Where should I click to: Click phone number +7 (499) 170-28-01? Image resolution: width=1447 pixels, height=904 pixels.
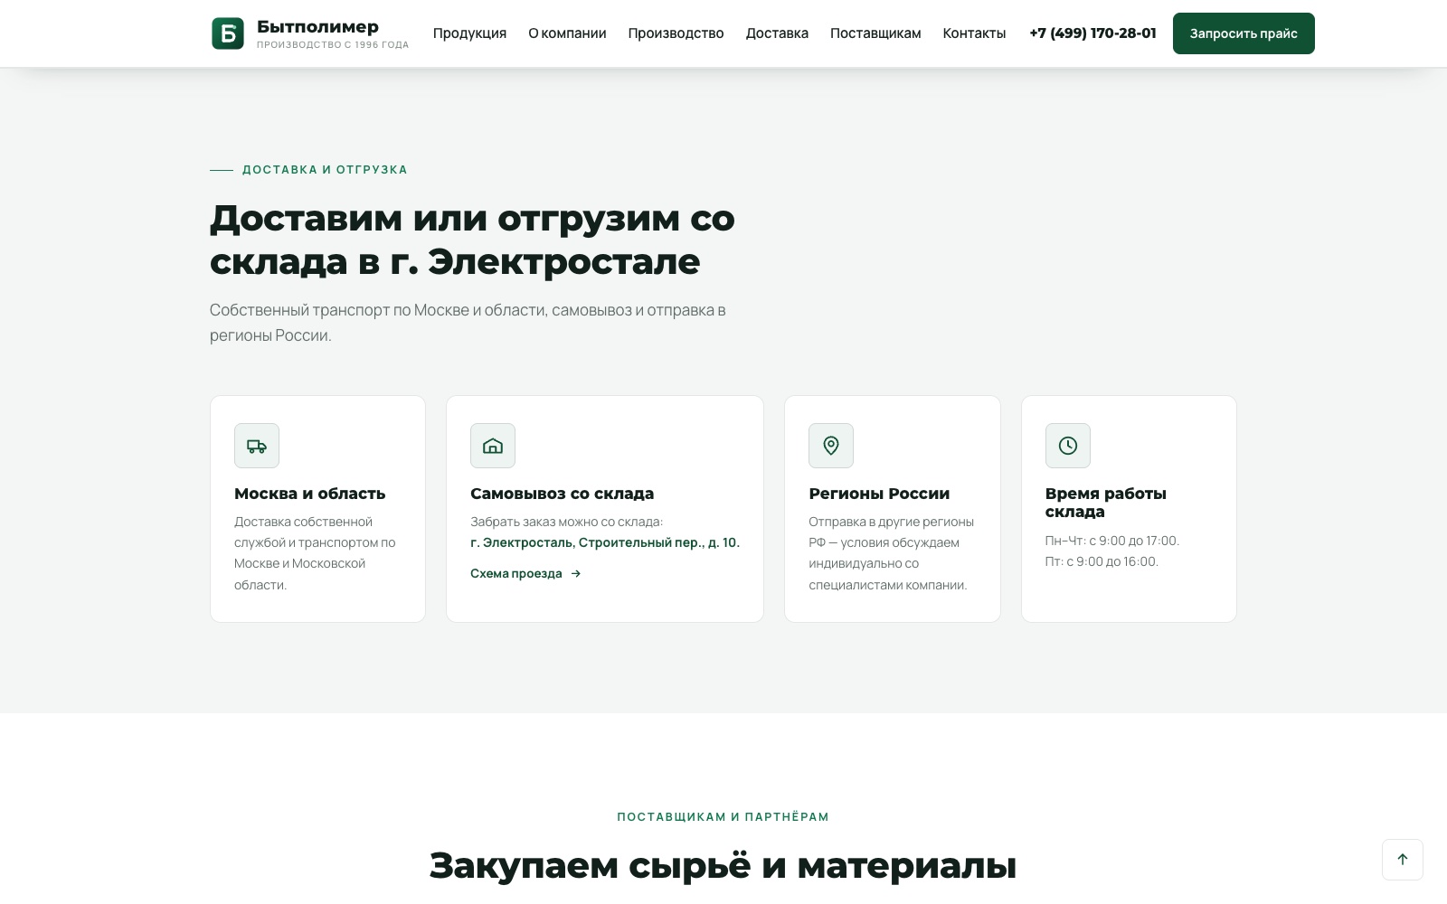1092,33
